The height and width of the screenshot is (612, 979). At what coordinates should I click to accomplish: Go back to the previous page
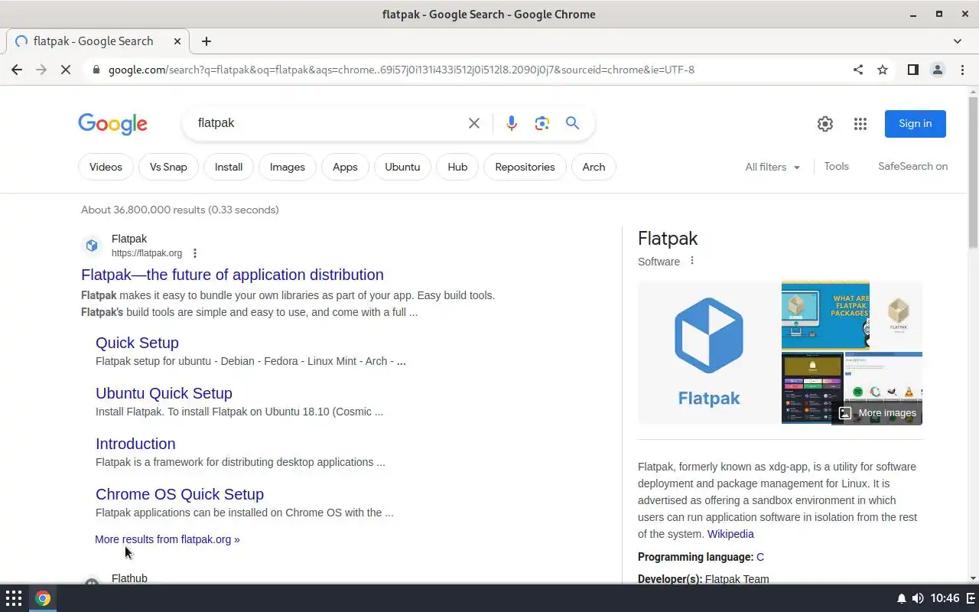[17, 70]
